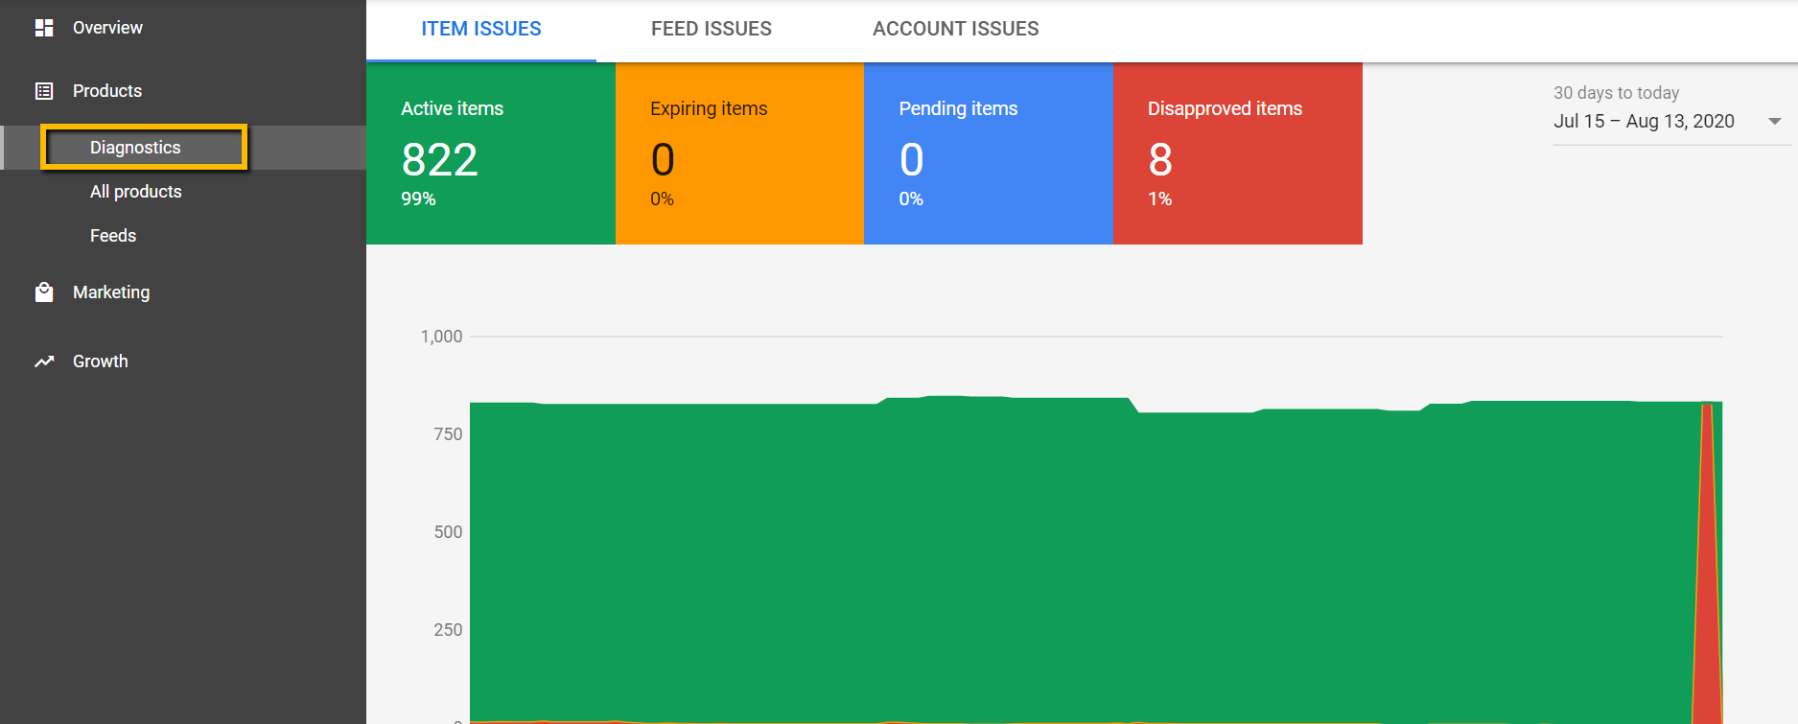Click the Marketing shopping bag icon
The height and width of the screenshot is (724, 1798).
pos(44,292)
